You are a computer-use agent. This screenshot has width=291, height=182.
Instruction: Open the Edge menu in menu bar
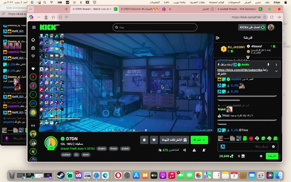[277, 3]
